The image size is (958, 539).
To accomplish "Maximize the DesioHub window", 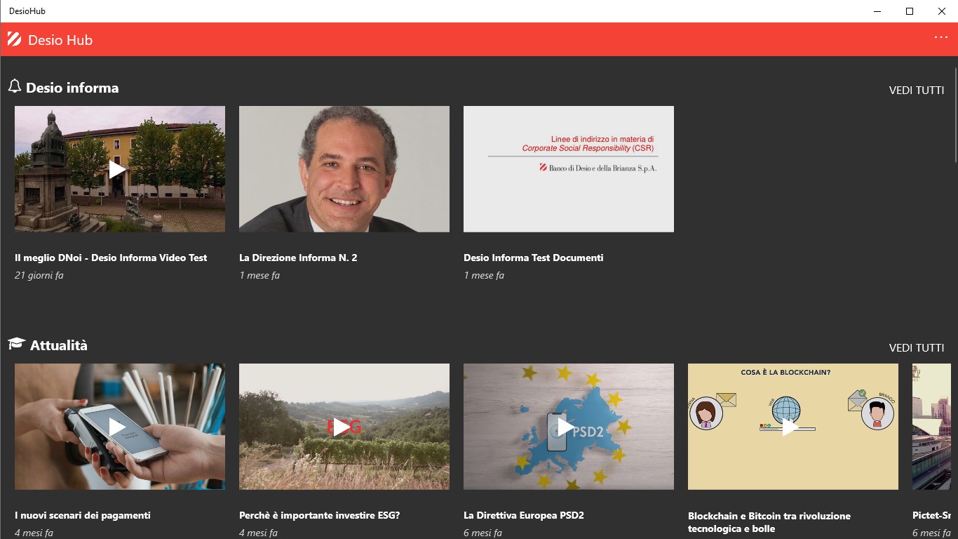I will click(910, 11).
